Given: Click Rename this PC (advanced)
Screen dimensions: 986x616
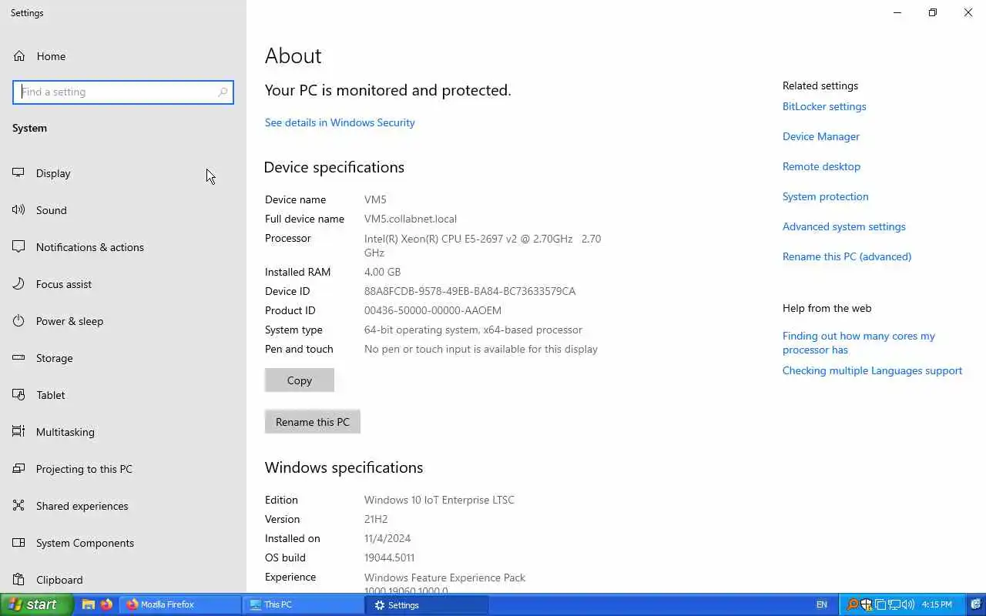Looking at the screenshot, I should [x=847, y=256].
